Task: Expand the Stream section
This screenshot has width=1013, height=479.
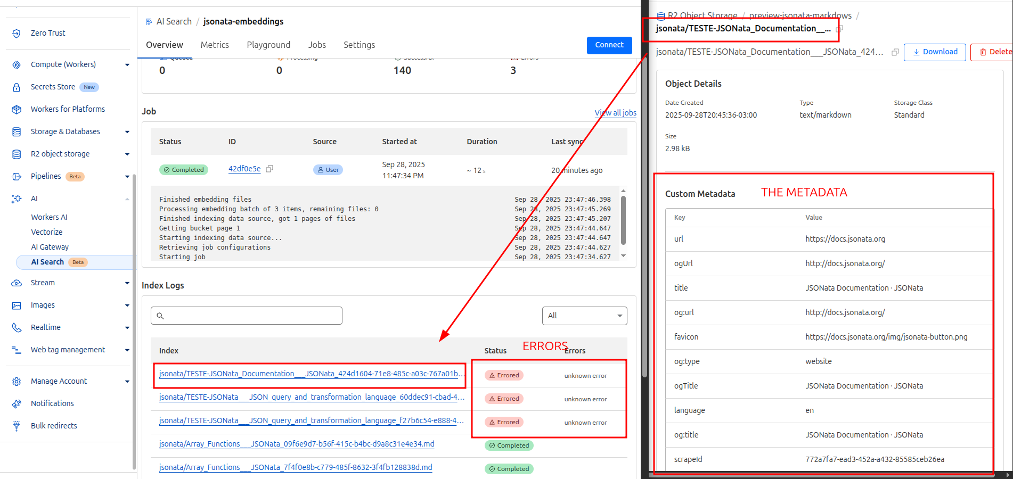Action: click(x=127, y=283)
